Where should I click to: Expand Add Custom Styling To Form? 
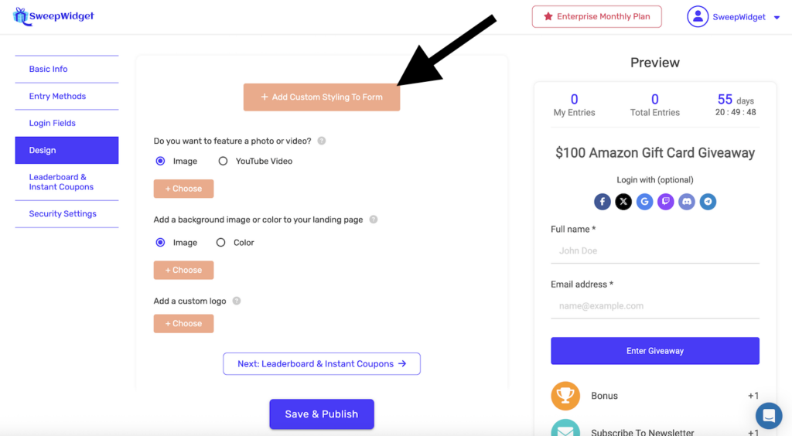click(x=322, y=97)
